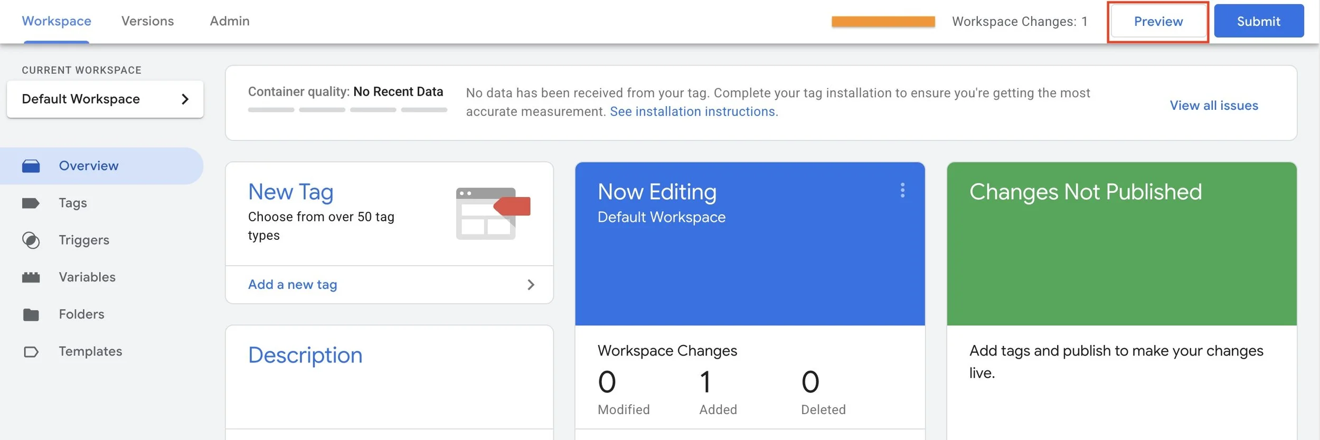Open the Now Editing three-dot menu
This screenshot has width=1320, height=440.
click(902, 190)
